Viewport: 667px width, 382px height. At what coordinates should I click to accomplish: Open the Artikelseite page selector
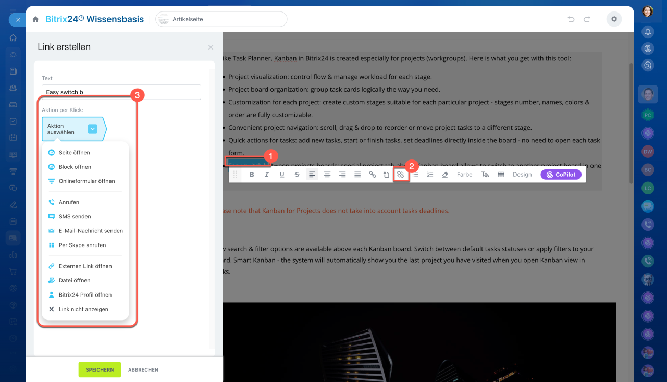pyautogui.click(x=221, y=19)
